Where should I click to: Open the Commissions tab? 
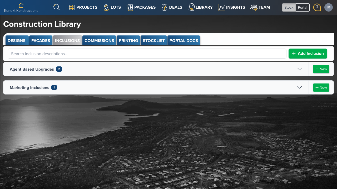(99, 40)
